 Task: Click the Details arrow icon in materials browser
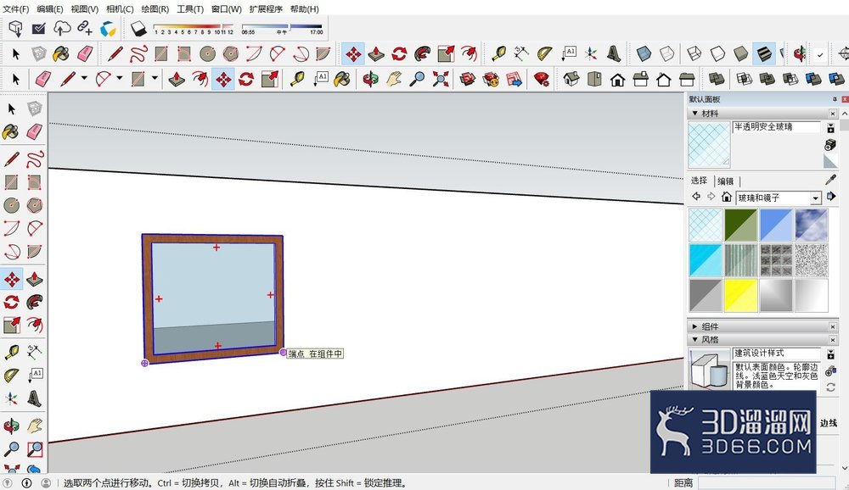831,197
